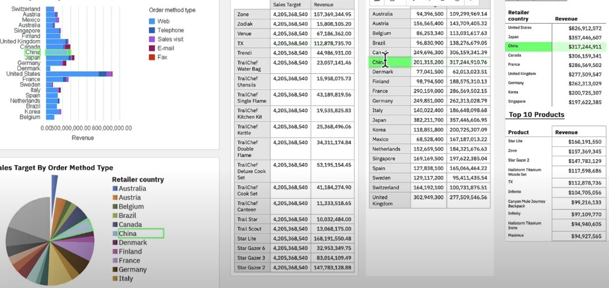Select Switzerland row in country table
The image size is (609, 288).
pyautogui.click(x=430, y=188)
